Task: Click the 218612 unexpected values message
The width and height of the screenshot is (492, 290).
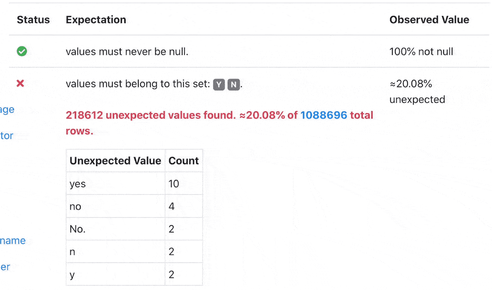Action: pyautogui.click(x=150, y=115)
